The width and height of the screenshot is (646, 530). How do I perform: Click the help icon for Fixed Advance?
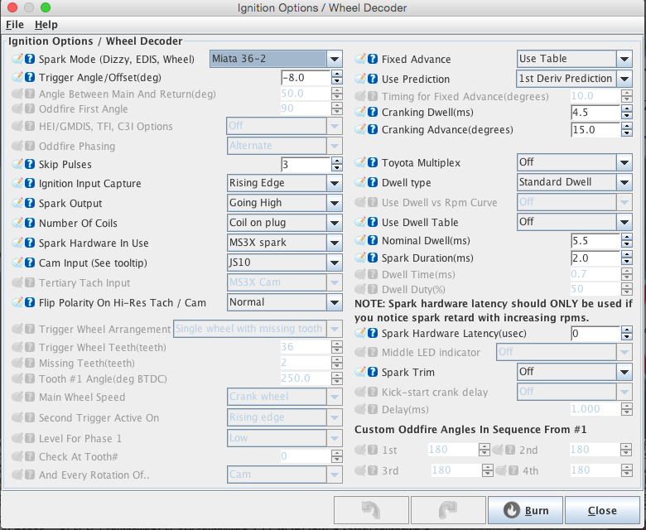(x=373, y=59)
